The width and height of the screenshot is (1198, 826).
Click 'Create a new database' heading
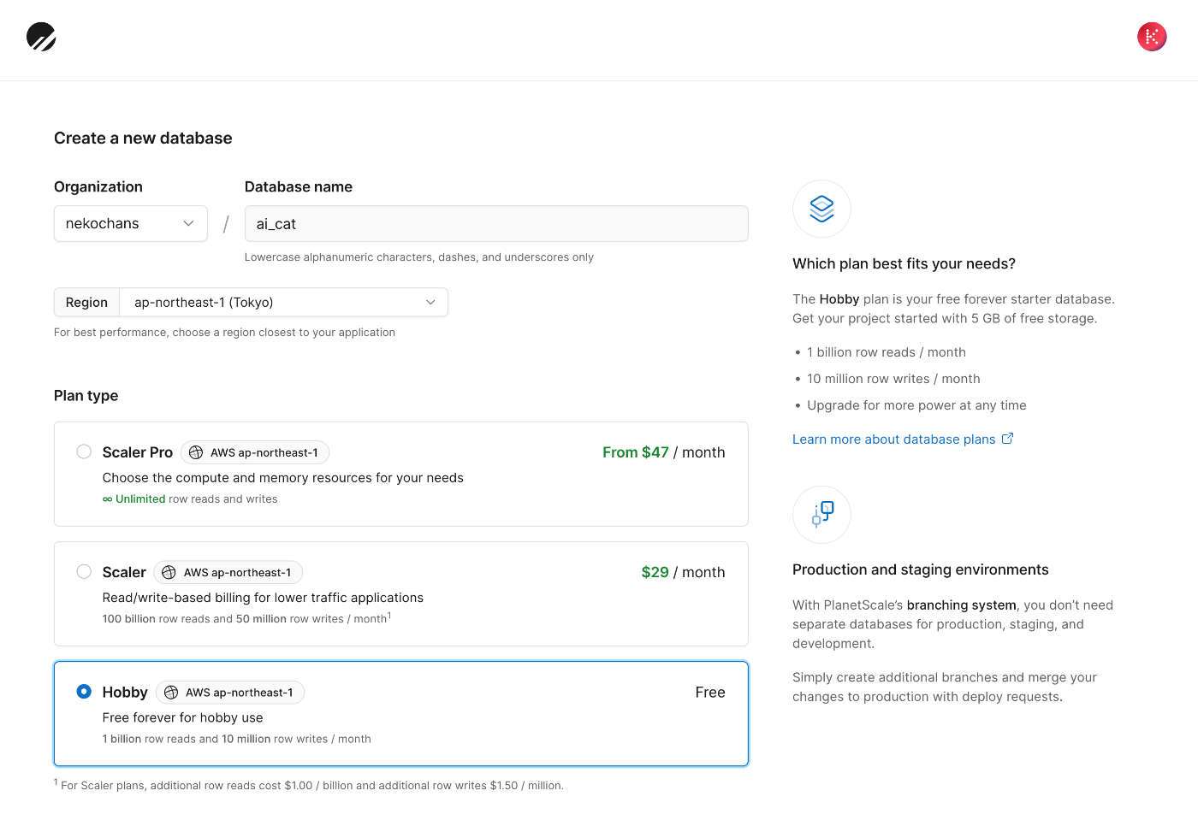143,138
